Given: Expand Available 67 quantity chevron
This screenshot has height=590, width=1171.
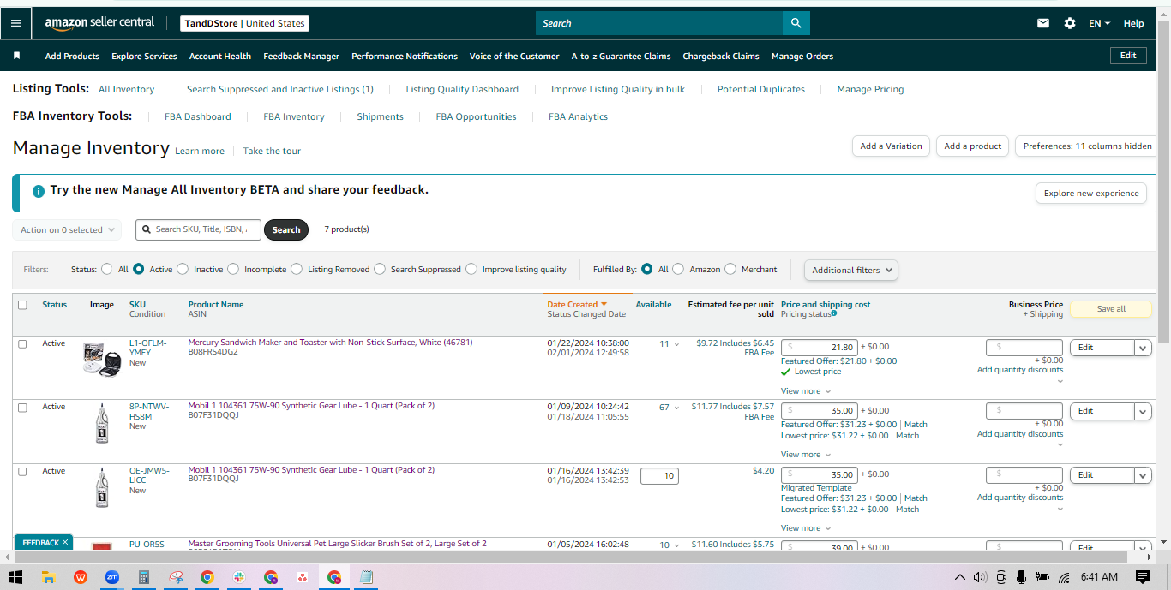Looking at the screenshot, I should (x=676, y=408).
